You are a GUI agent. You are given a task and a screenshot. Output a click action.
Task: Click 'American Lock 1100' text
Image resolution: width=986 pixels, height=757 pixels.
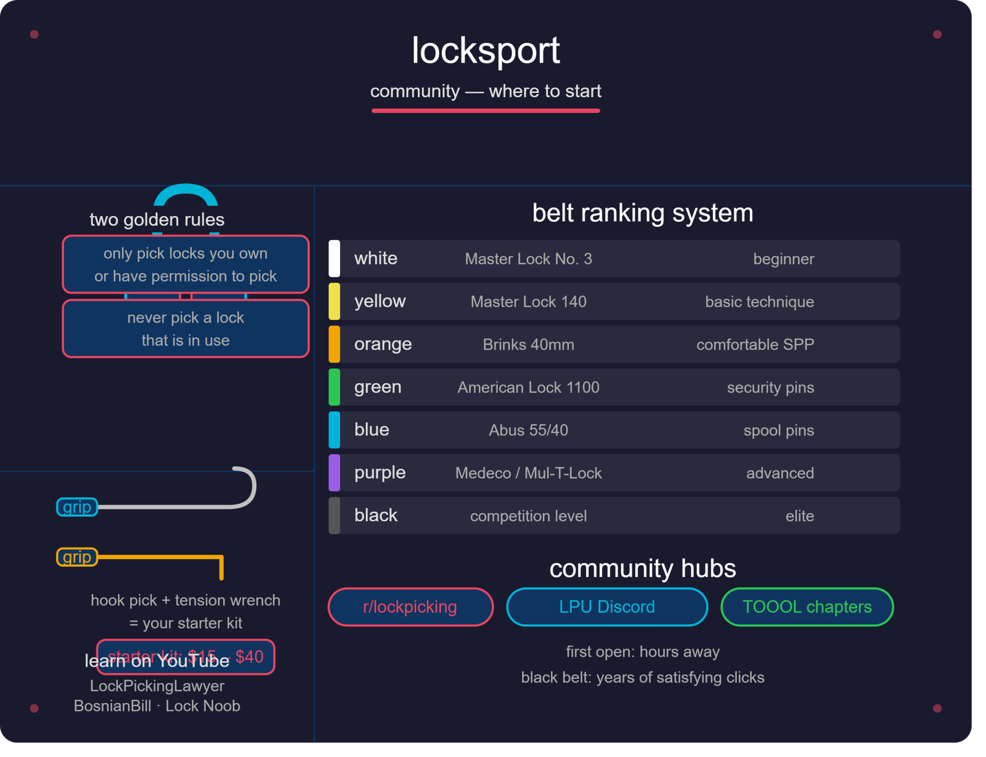528,387
